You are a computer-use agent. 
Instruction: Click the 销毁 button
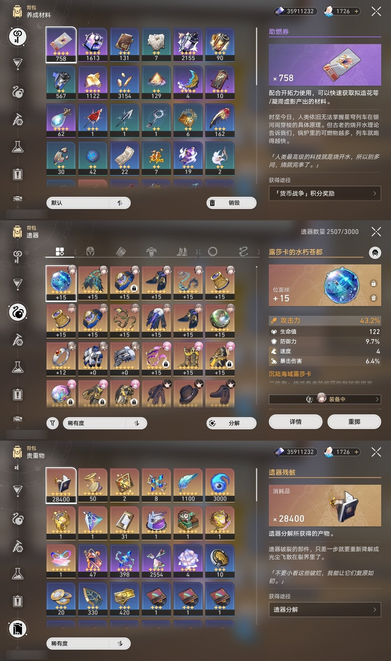pyautogui.click(x=232, y=203)
